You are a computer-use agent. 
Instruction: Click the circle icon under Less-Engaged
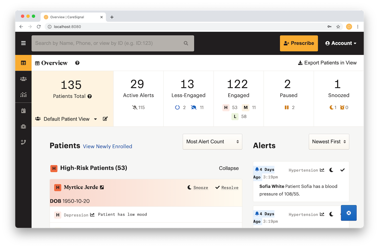tap(177, 108)
